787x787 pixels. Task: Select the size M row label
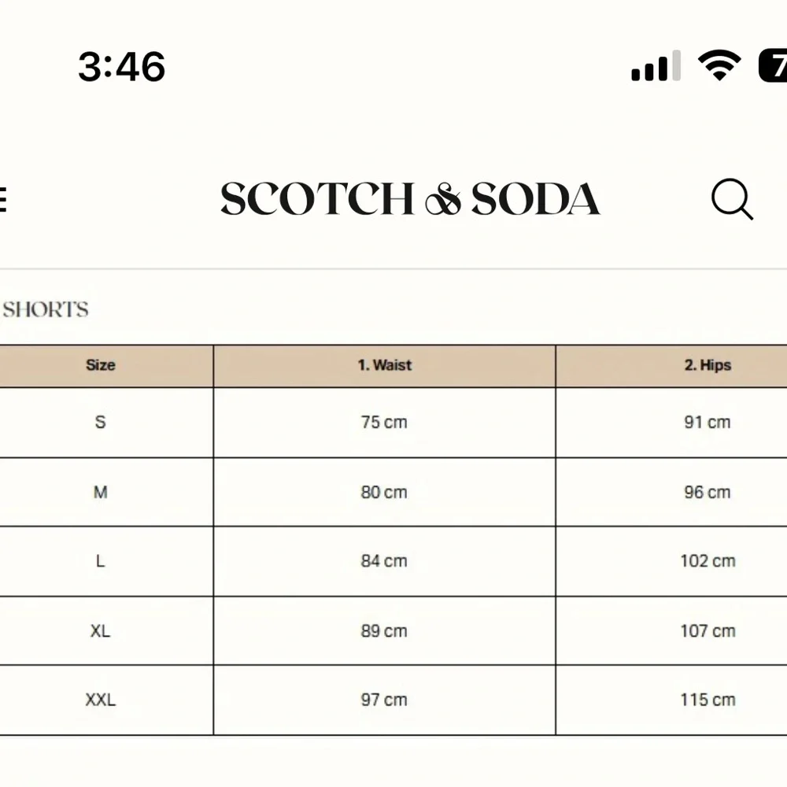tap(101, 492)
